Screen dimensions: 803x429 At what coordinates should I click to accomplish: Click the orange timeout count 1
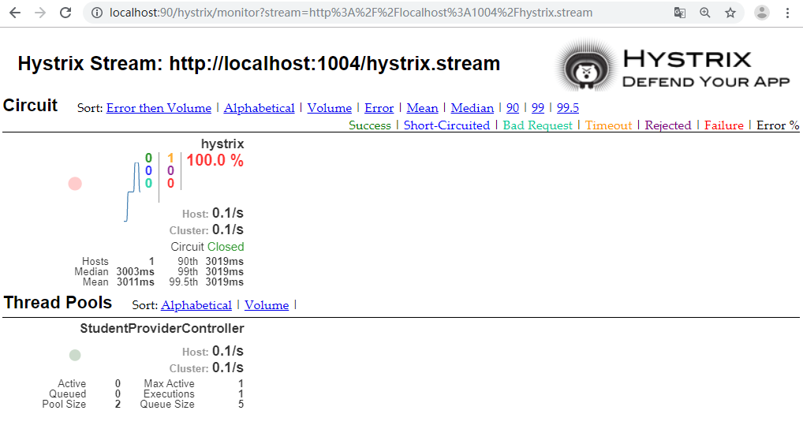[x=170, y=159]
